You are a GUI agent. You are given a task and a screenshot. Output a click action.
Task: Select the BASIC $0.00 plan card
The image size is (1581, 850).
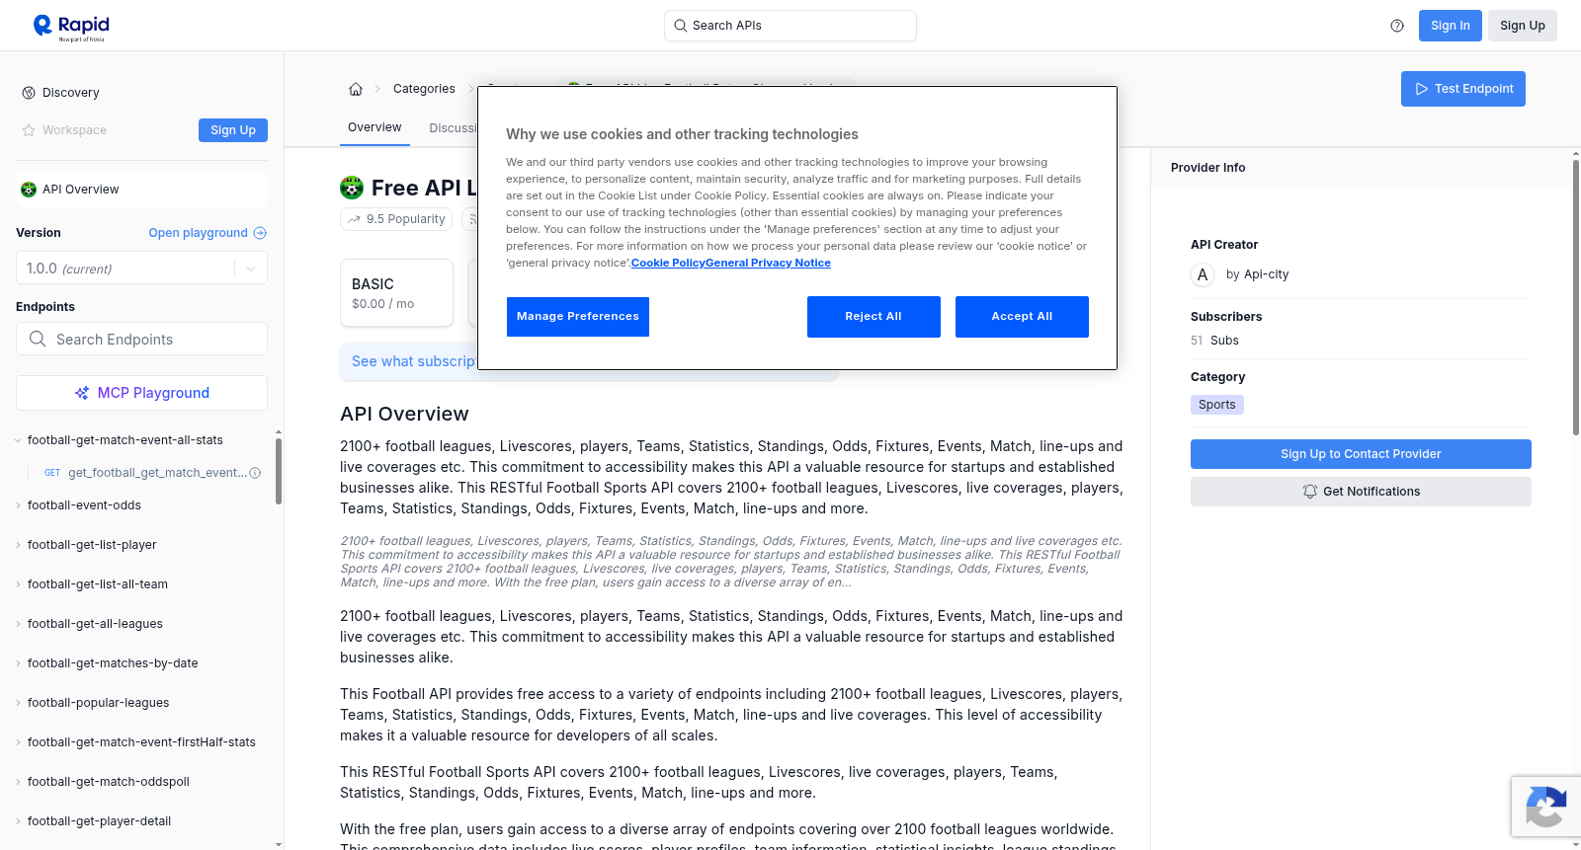[396, 293]
